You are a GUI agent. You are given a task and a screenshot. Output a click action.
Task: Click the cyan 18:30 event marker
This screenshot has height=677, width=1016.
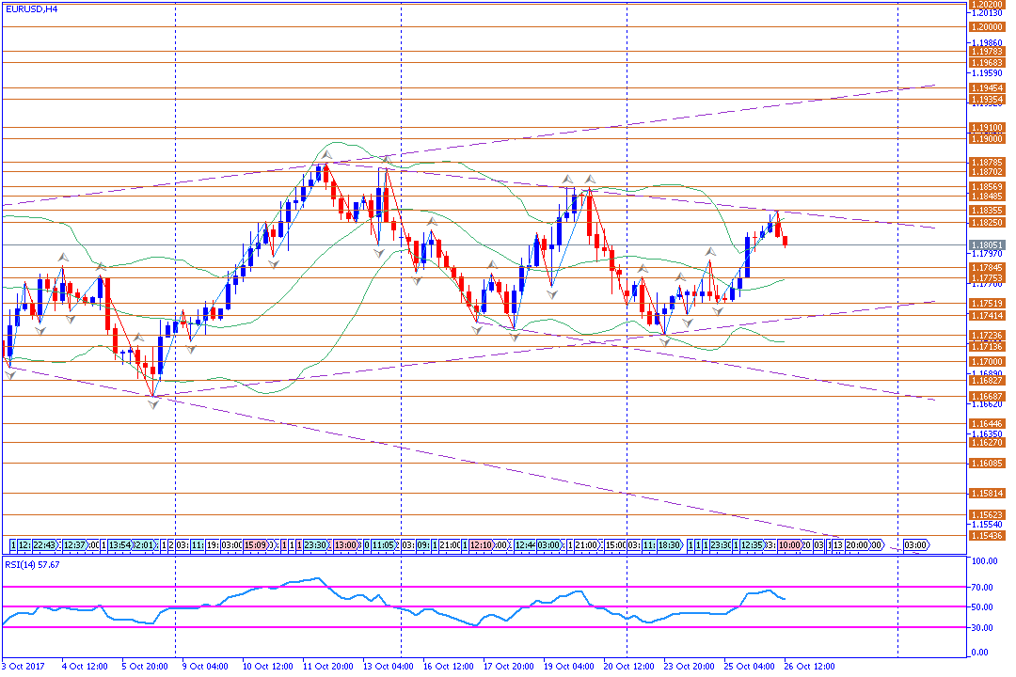tap(668, 544)
